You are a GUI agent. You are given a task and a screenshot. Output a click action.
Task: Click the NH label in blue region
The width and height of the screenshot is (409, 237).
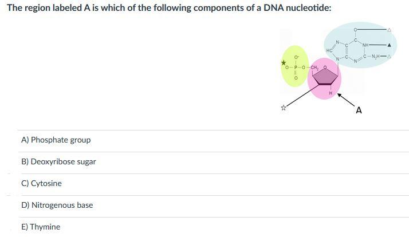365,45
